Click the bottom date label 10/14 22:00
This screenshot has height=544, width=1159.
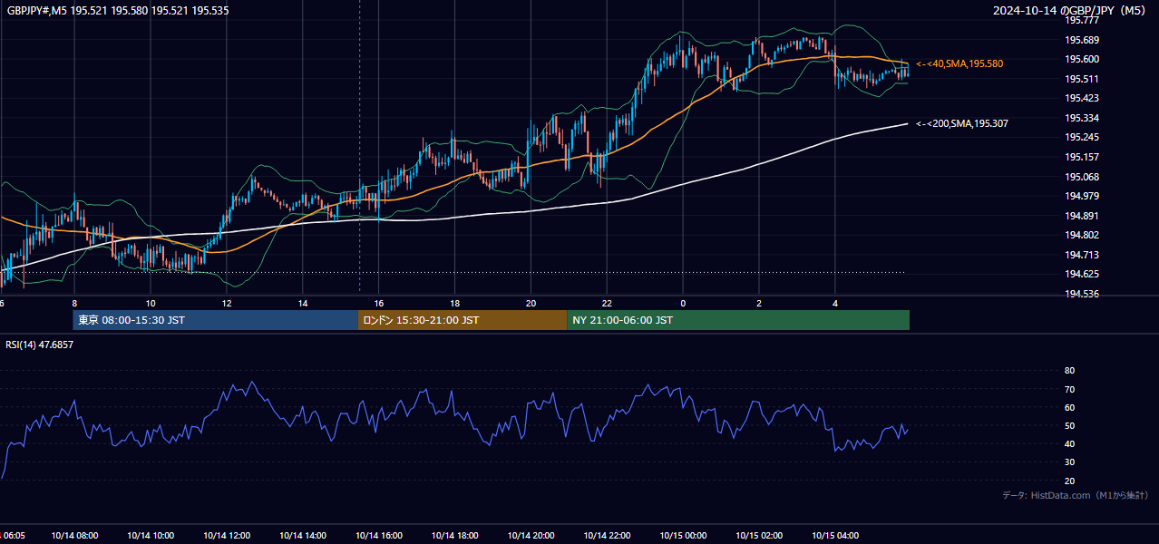pyautogui.click(x=608, y=536)
